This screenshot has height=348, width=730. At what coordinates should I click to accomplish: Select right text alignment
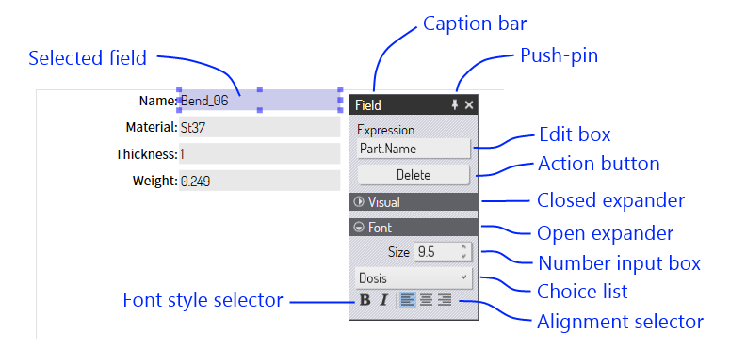(x=445, y=300)
